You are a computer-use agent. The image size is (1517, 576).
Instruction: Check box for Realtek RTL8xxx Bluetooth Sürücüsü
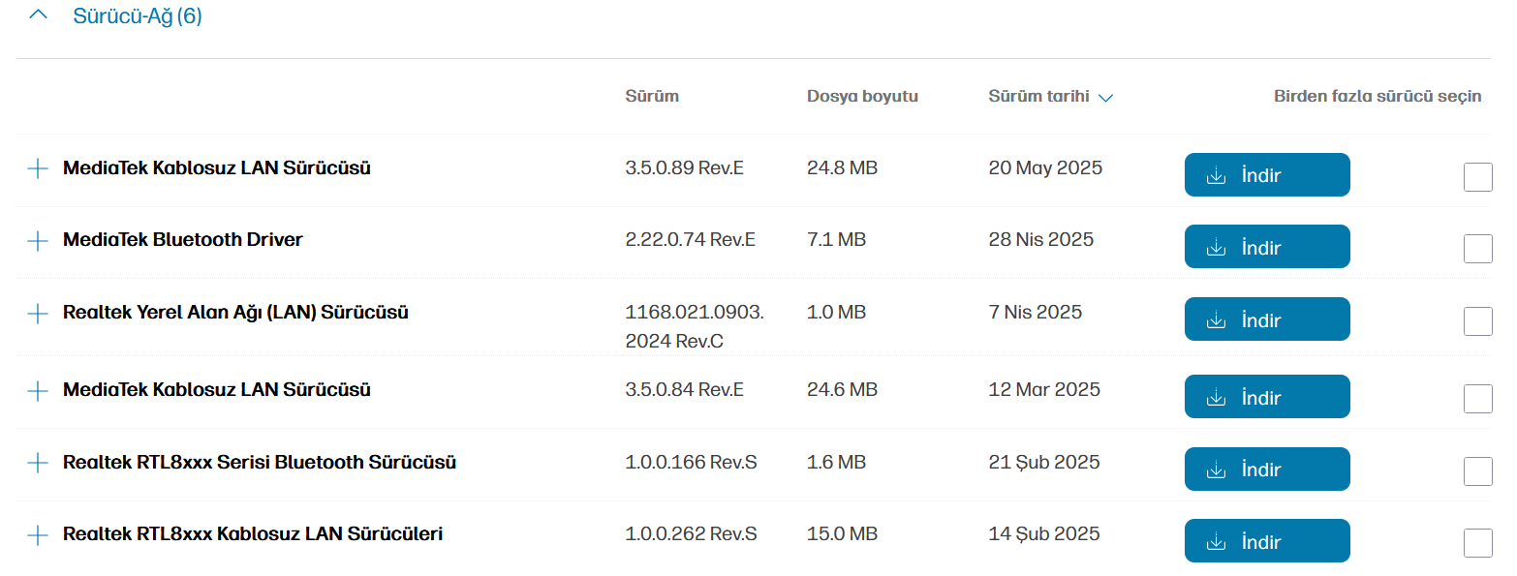tap(1477, 471)
